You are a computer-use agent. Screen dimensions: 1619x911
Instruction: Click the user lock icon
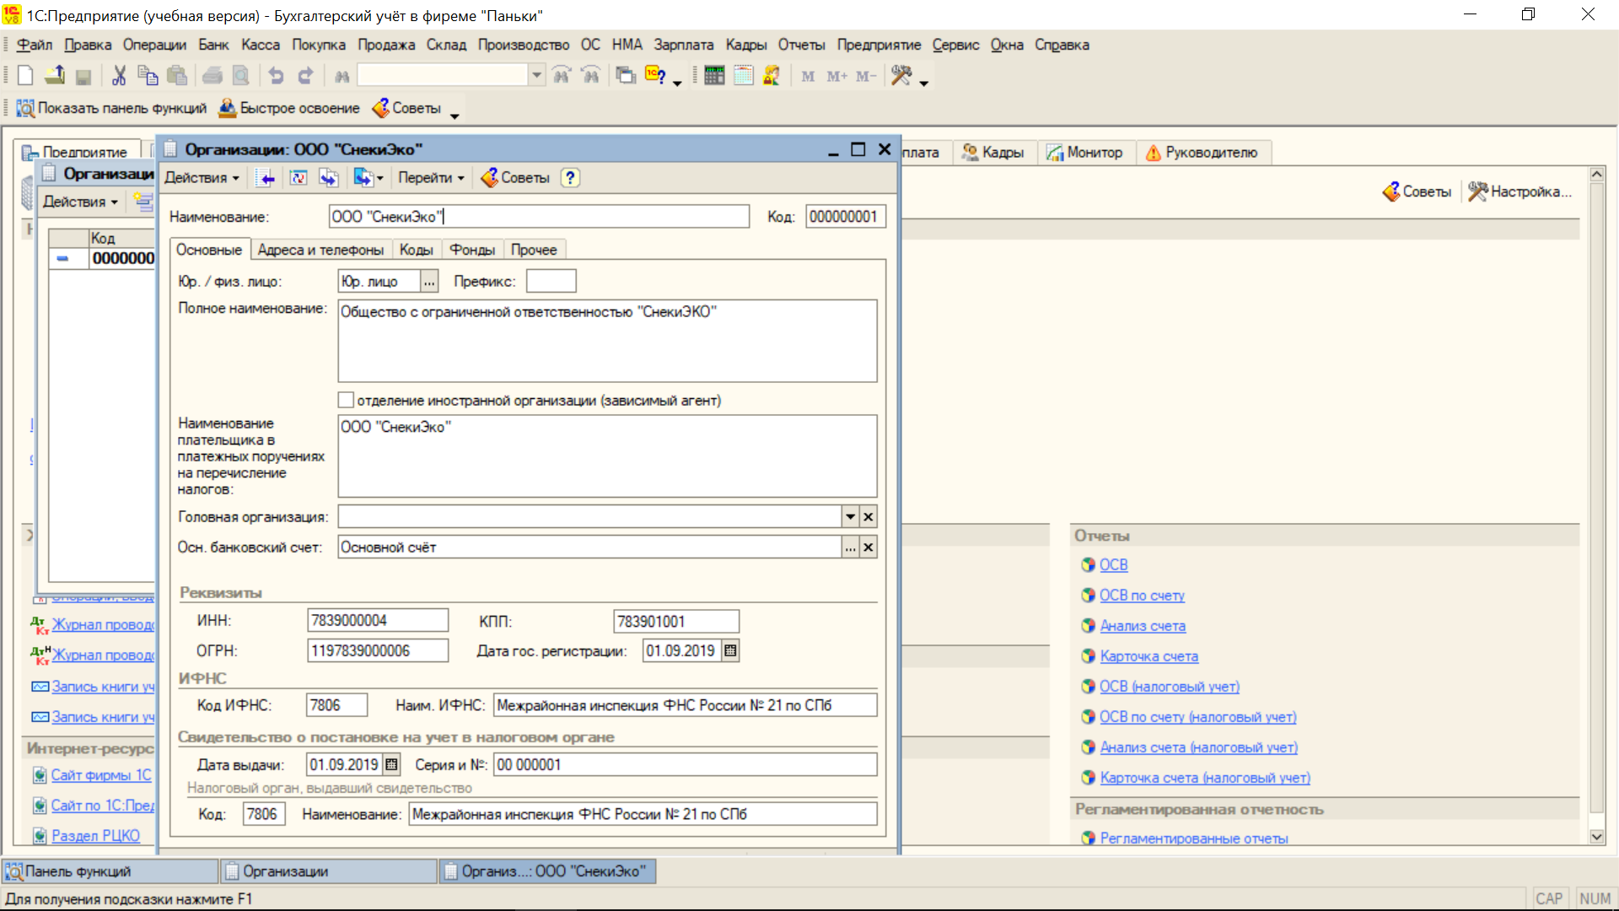pyautogui.click(x=772, y=76)
